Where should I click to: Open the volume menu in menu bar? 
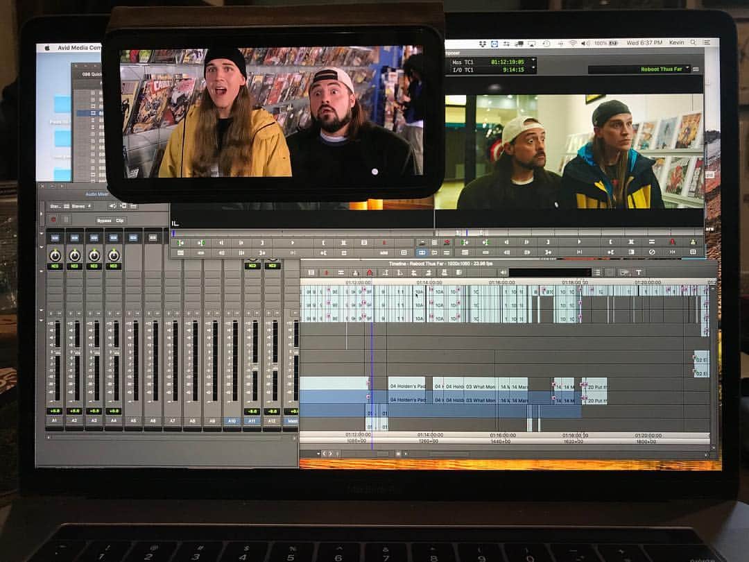pyautogui.click(x=585, y=44)
